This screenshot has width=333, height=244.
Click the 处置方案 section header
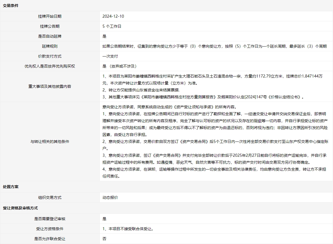(11, 187)
